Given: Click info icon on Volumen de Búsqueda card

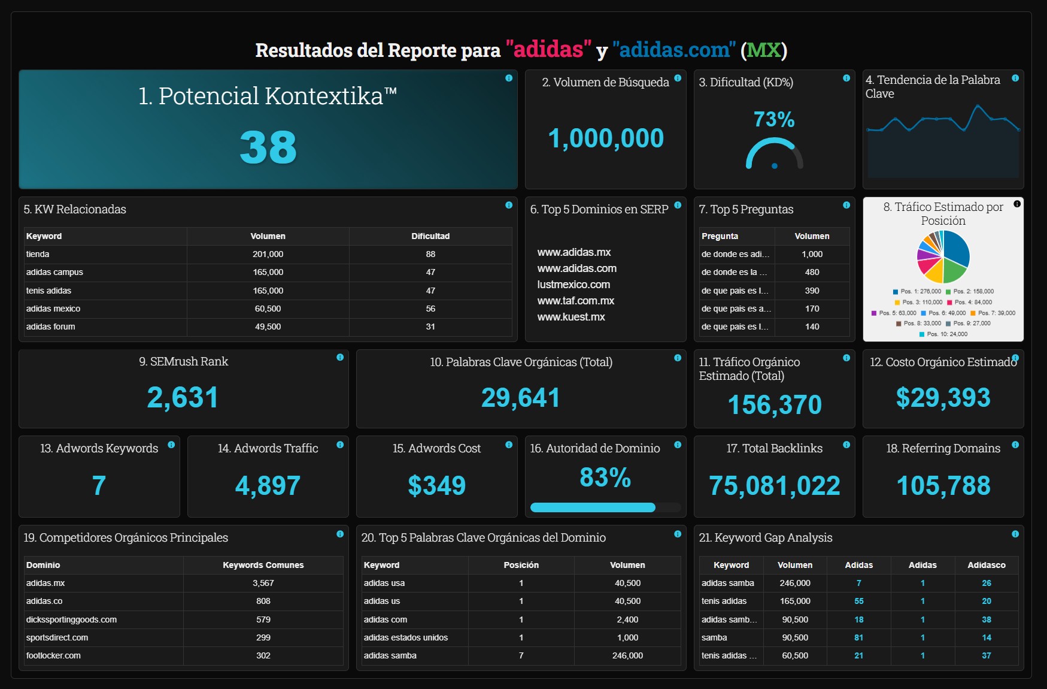Looking at the screenshot, I should [678, 78].
